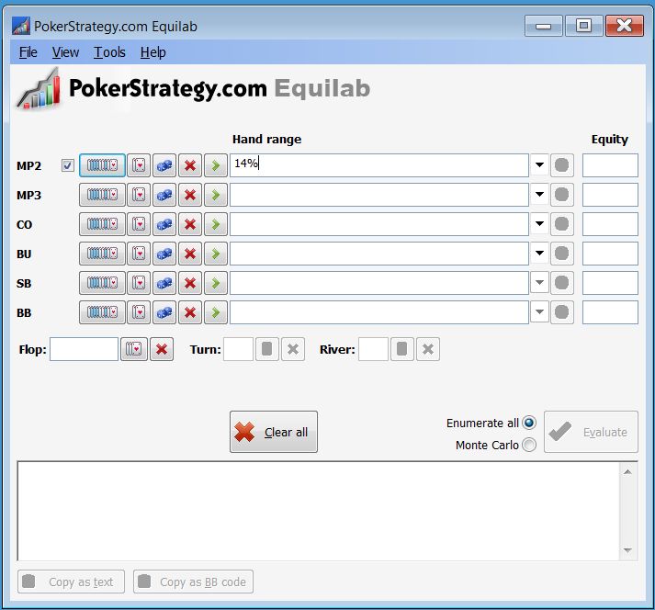Screen dimensions: 655x610
Task: Select Monte Carlo radio button
Action: pyautogui.click(x=529, y=445)
